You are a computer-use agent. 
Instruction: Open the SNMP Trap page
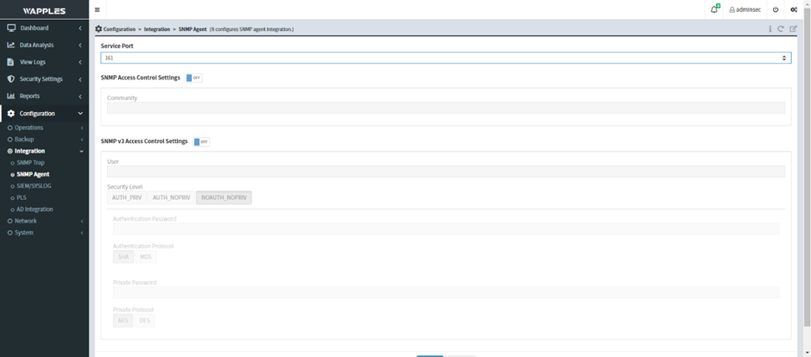pyautogui.click(x=30, y=162)
